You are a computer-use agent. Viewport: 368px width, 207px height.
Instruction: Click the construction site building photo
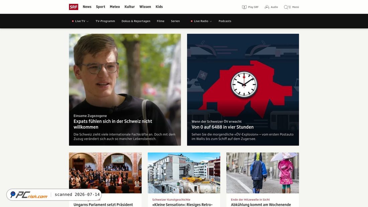pos(184,173)
